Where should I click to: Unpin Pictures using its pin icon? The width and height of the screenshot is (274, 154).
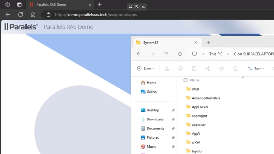point(173,137)
